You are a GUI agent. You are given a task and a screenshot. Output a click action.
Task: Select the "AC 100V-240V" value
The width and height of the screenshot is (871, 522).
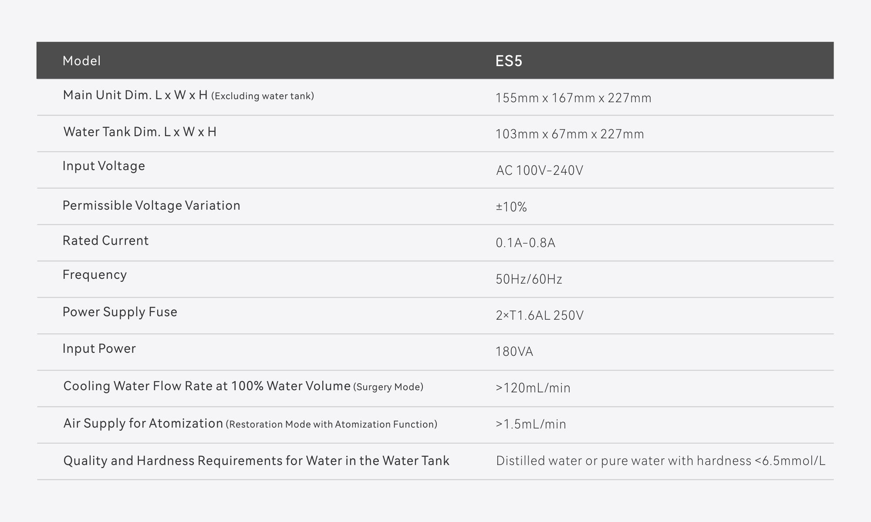pos(539,170)
